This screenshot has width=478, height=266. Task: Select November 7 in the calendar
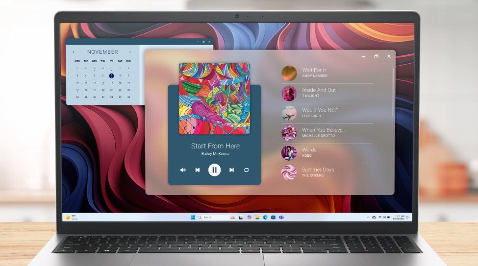[x=111, y=76]
